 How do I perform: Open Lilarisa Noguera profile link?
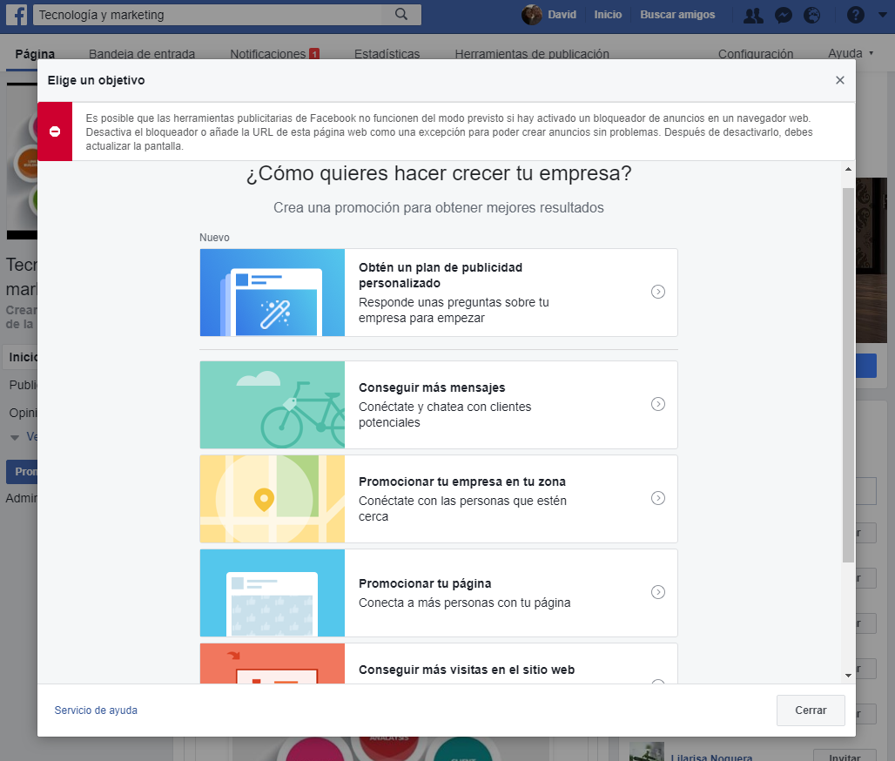[x=711, y=757]
